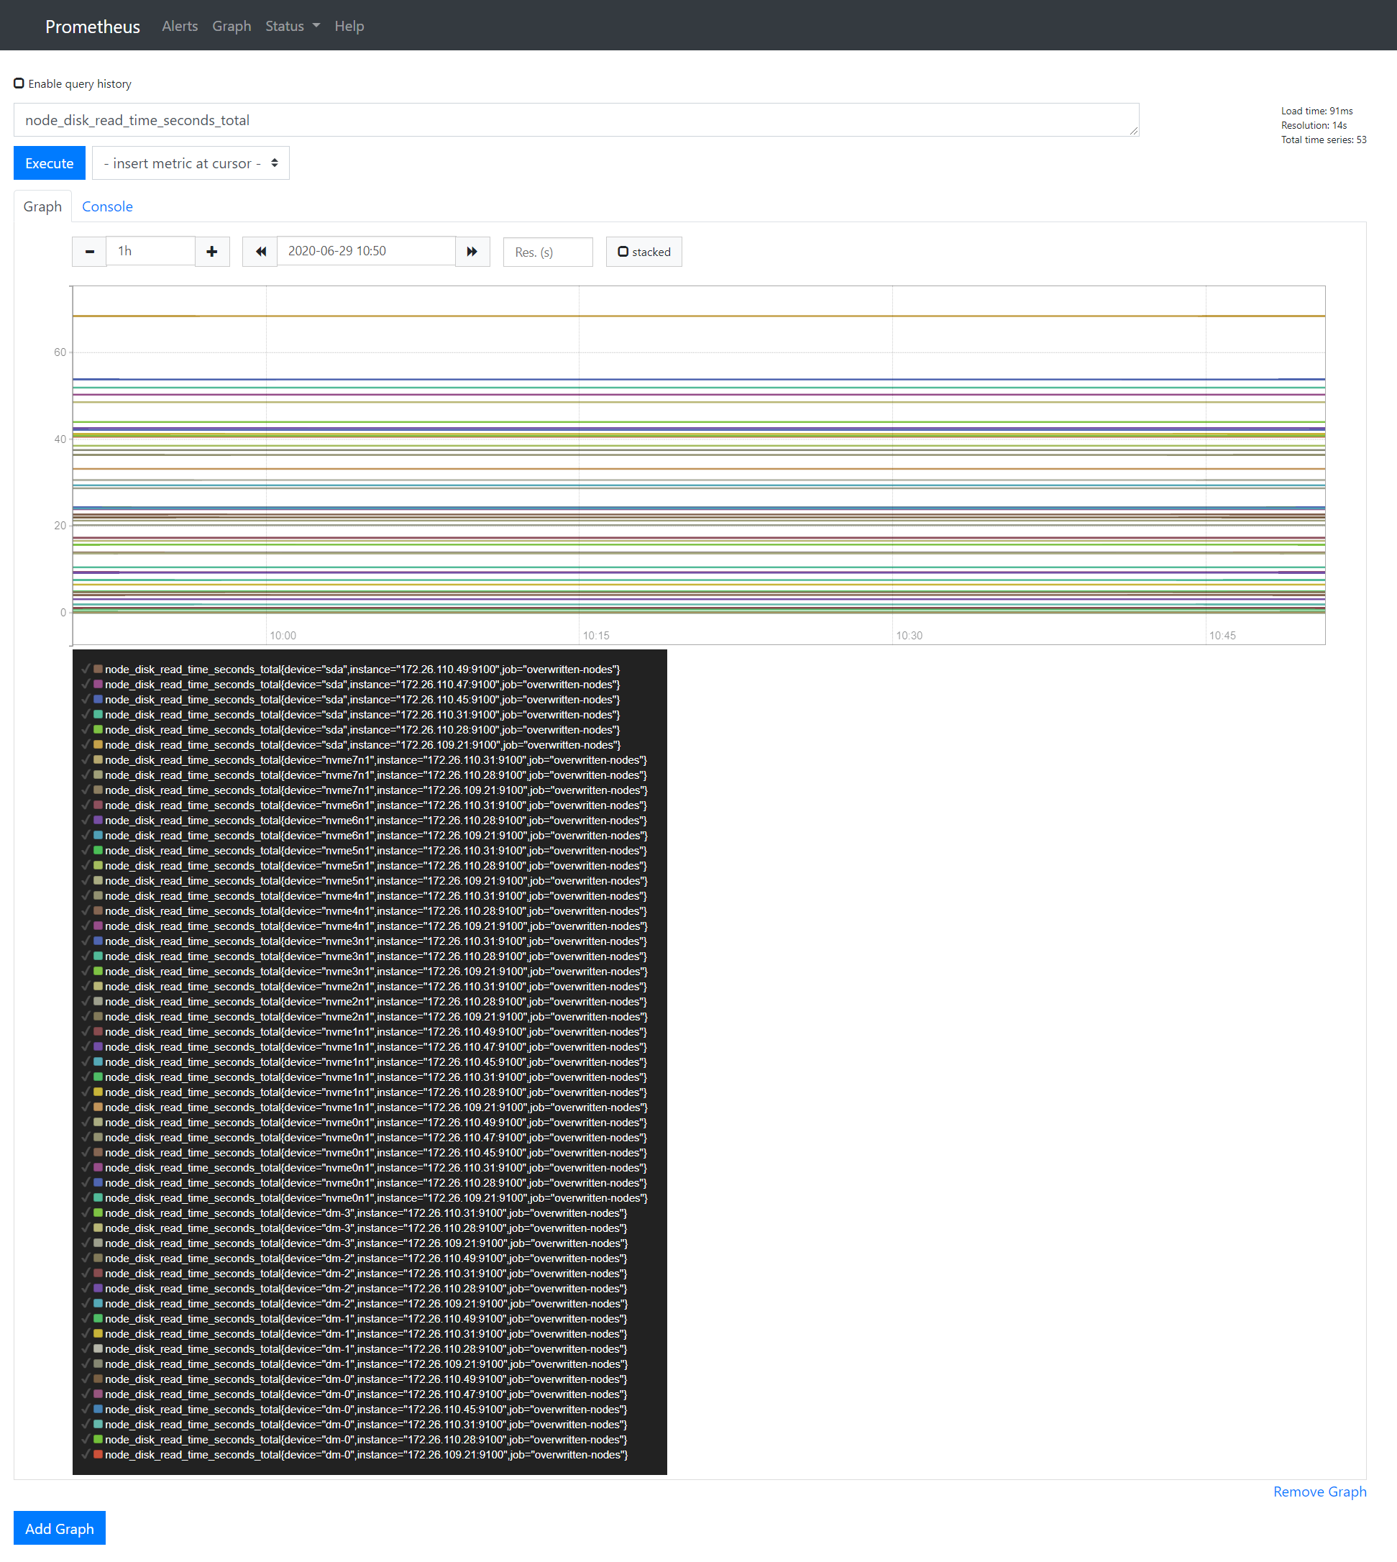Focus the Res. (s) resolution input
Screen dimensions: 1397x1562
coord(547,252)
